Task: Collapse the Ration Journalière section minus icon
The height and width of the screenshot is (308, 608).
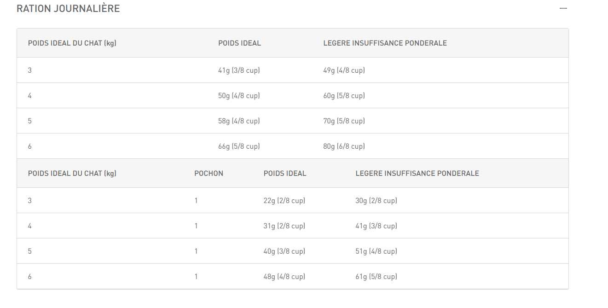Action: coord(563,8)
